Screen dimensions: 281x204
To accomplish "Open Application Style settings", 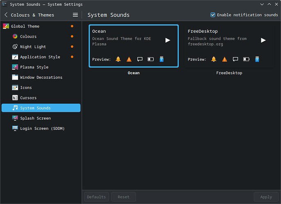I will tap(41, 57).
